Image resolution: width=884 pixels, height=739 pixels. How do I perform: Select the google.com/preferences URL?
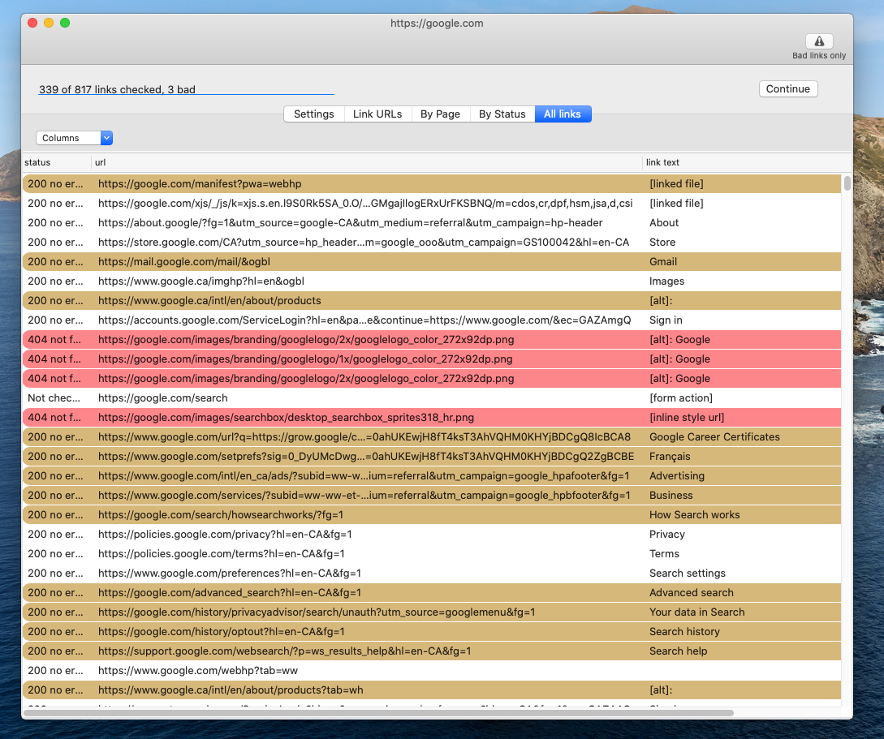click(230, 573)
